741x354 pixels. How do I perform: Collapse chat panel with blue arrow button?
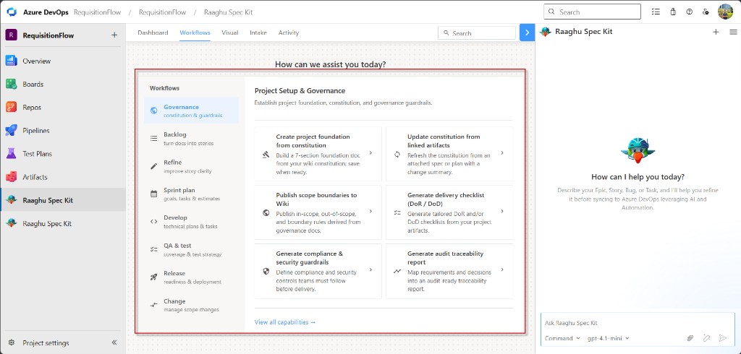click(x=527, y=33)
